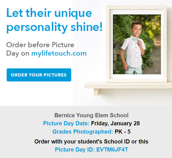Click the Grades Photographed label
The width and height of the screenshot is (172, 158).
83,132
